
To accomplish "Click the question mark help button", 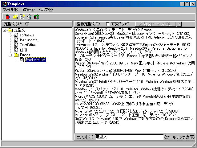I will [x=179, y=24].
